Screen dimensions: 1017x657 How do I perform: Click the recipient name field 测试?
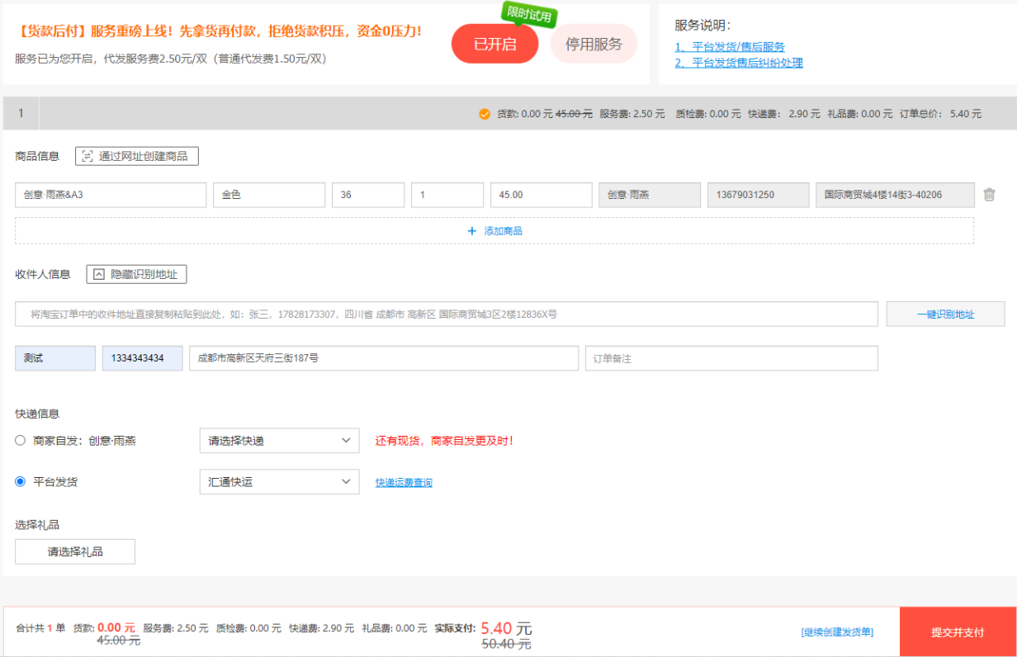tap(55, 358)
